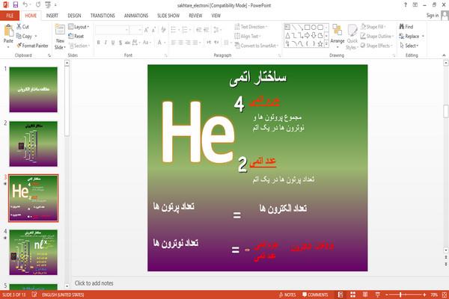
Task: Switch to the SLIDE SHOW tab
Action: 168,16
